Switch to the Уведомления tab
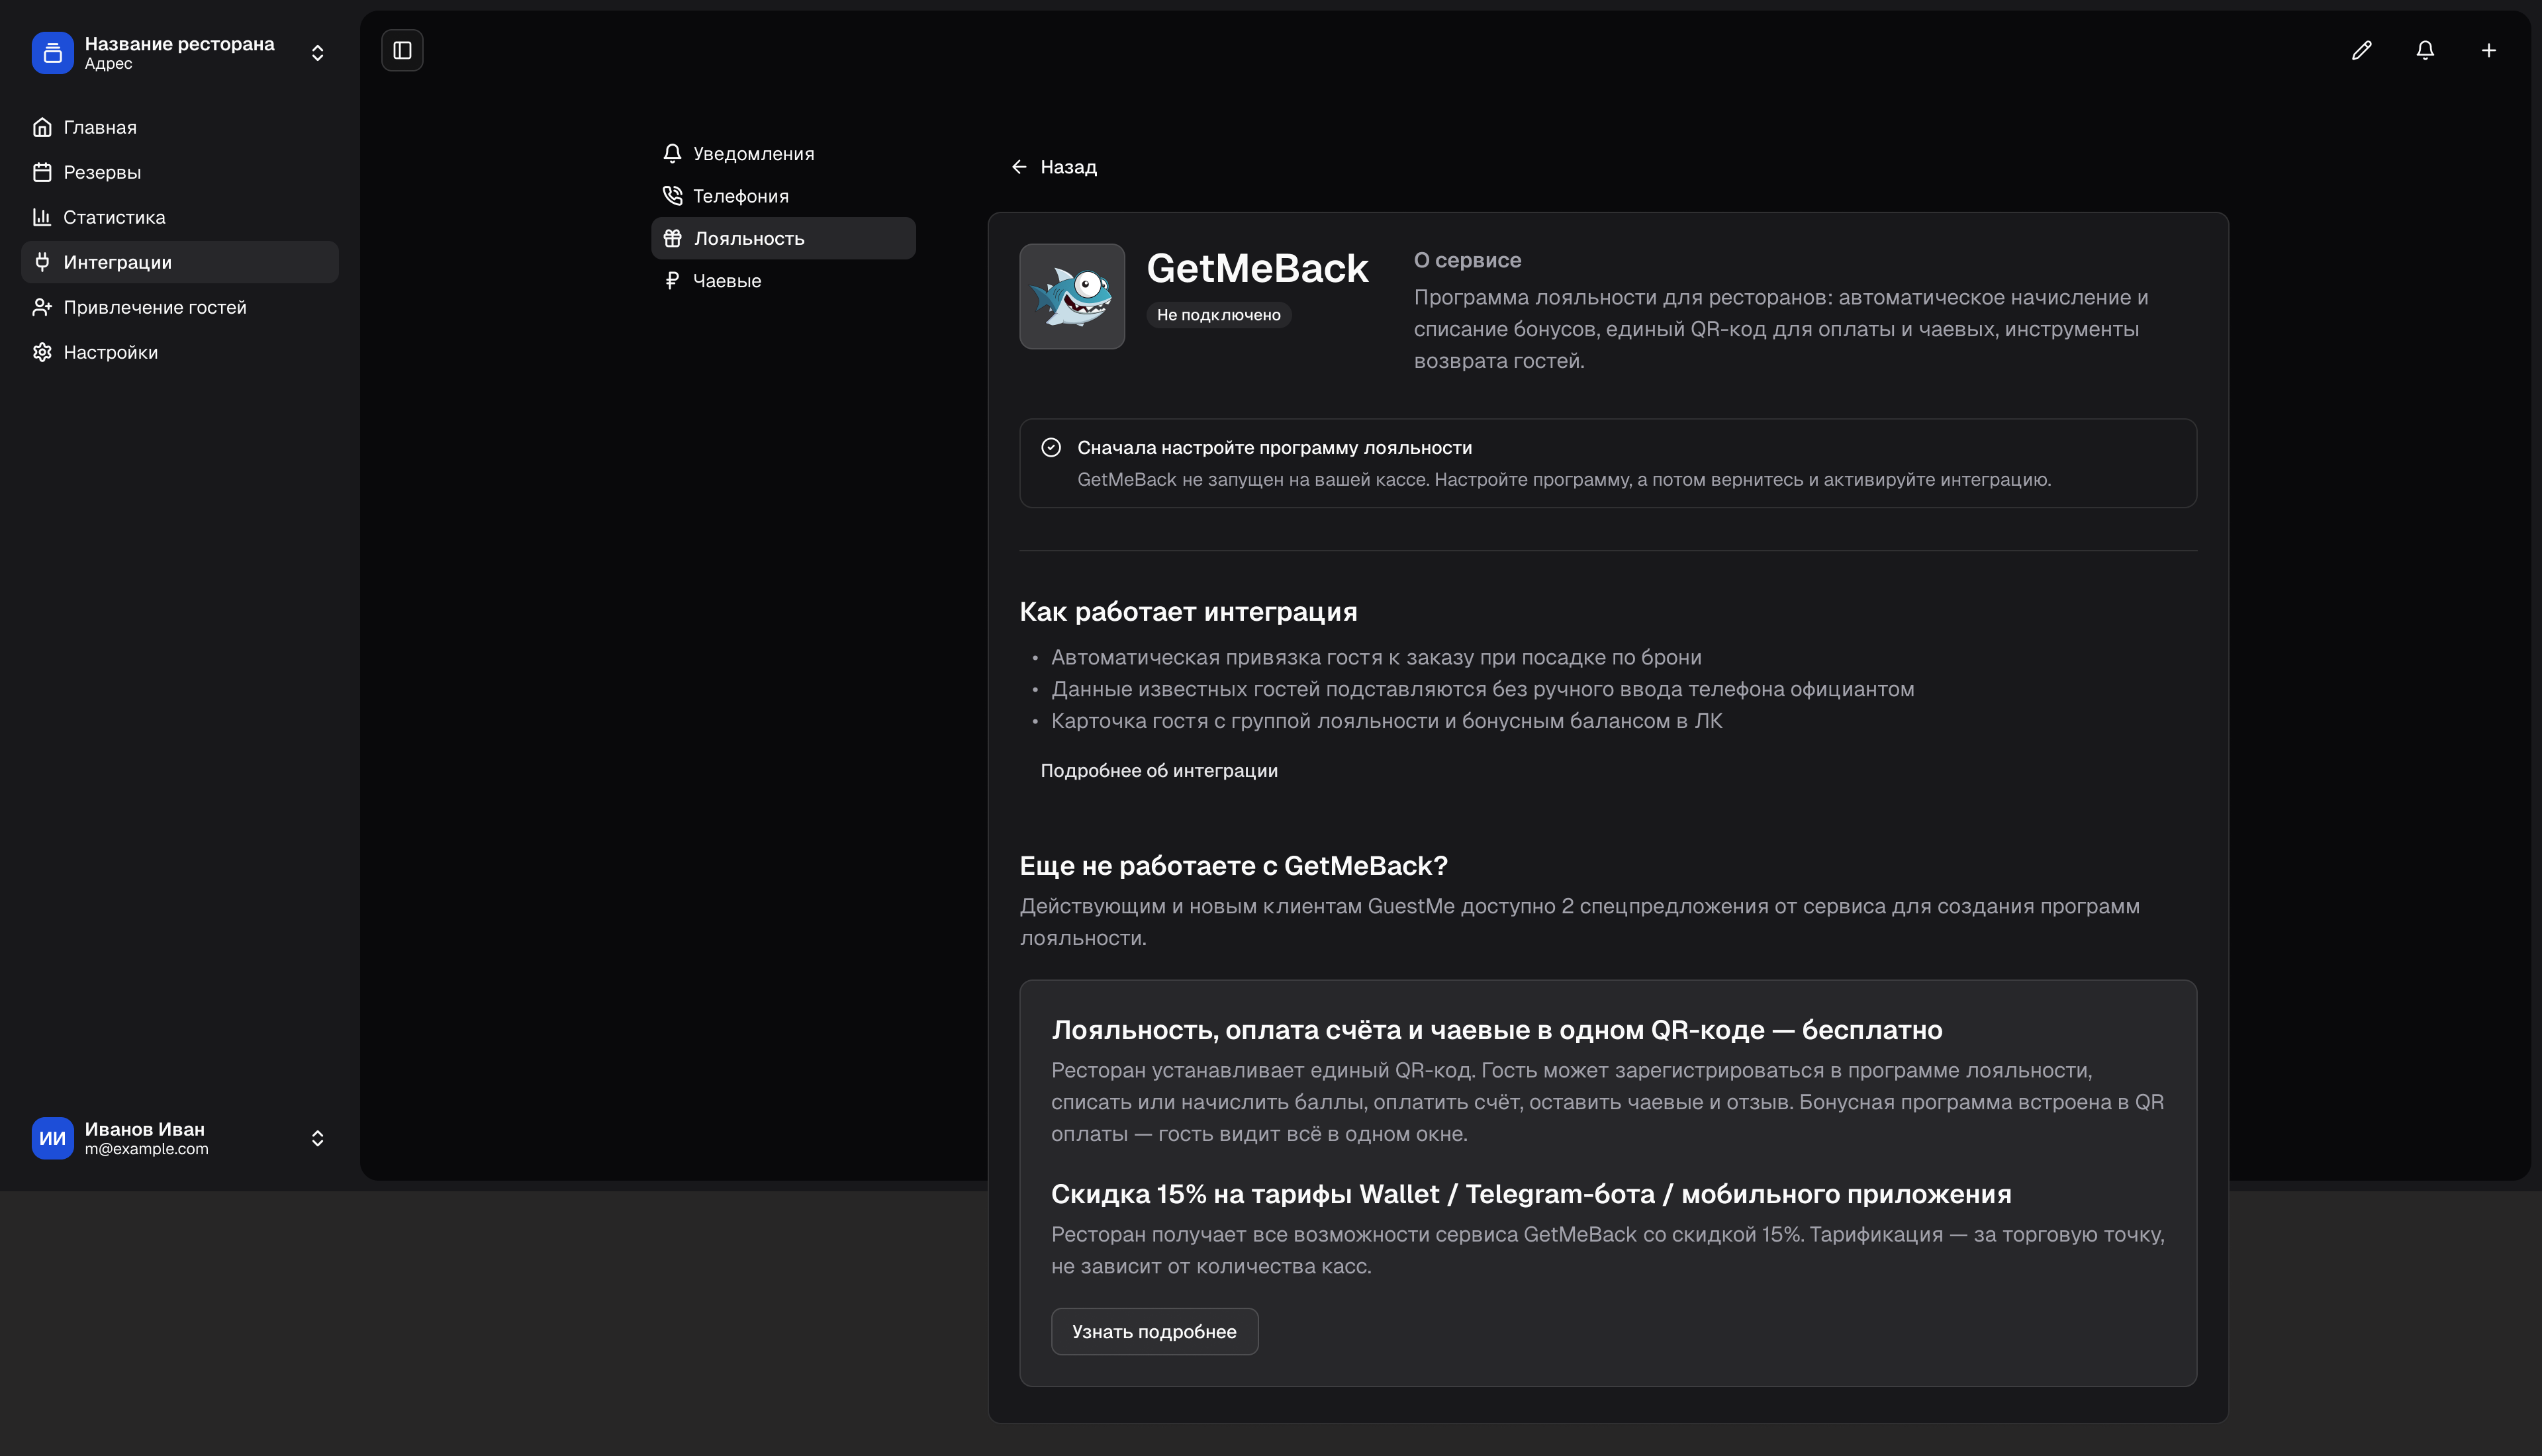 point(783,154)
